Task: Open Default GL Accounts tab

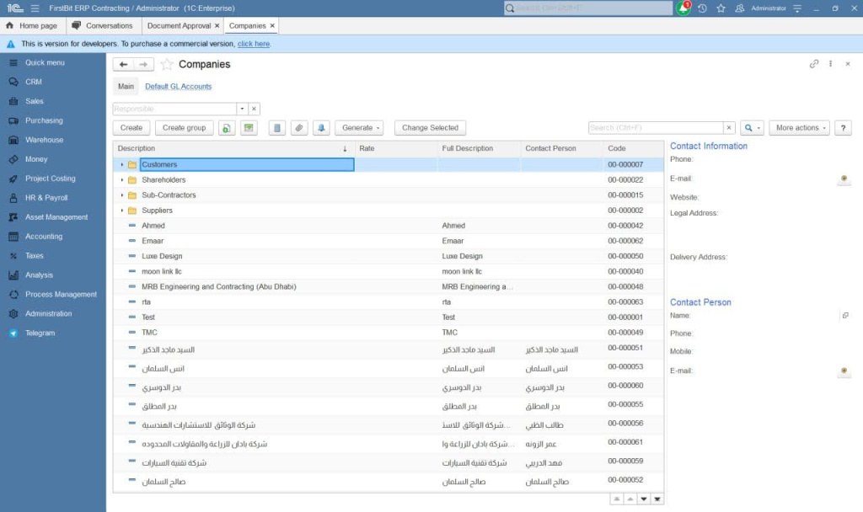Action: (179, 87)
